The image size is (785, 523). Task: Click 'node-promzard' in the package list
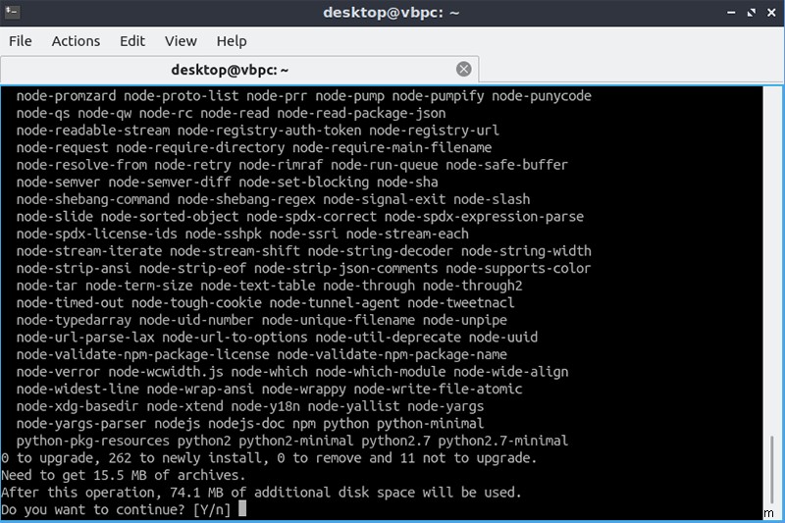[x=66, y=96]
